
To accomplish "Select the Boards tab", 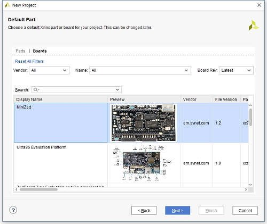I will pos(40,51).
